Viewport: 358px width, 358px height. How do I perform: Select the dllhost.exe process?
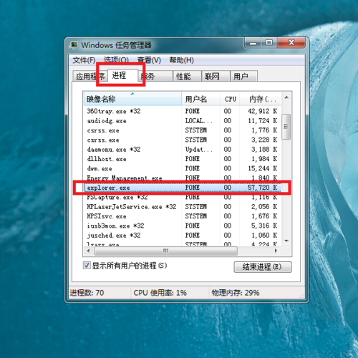pyautogui.click(x=183, y=159)
